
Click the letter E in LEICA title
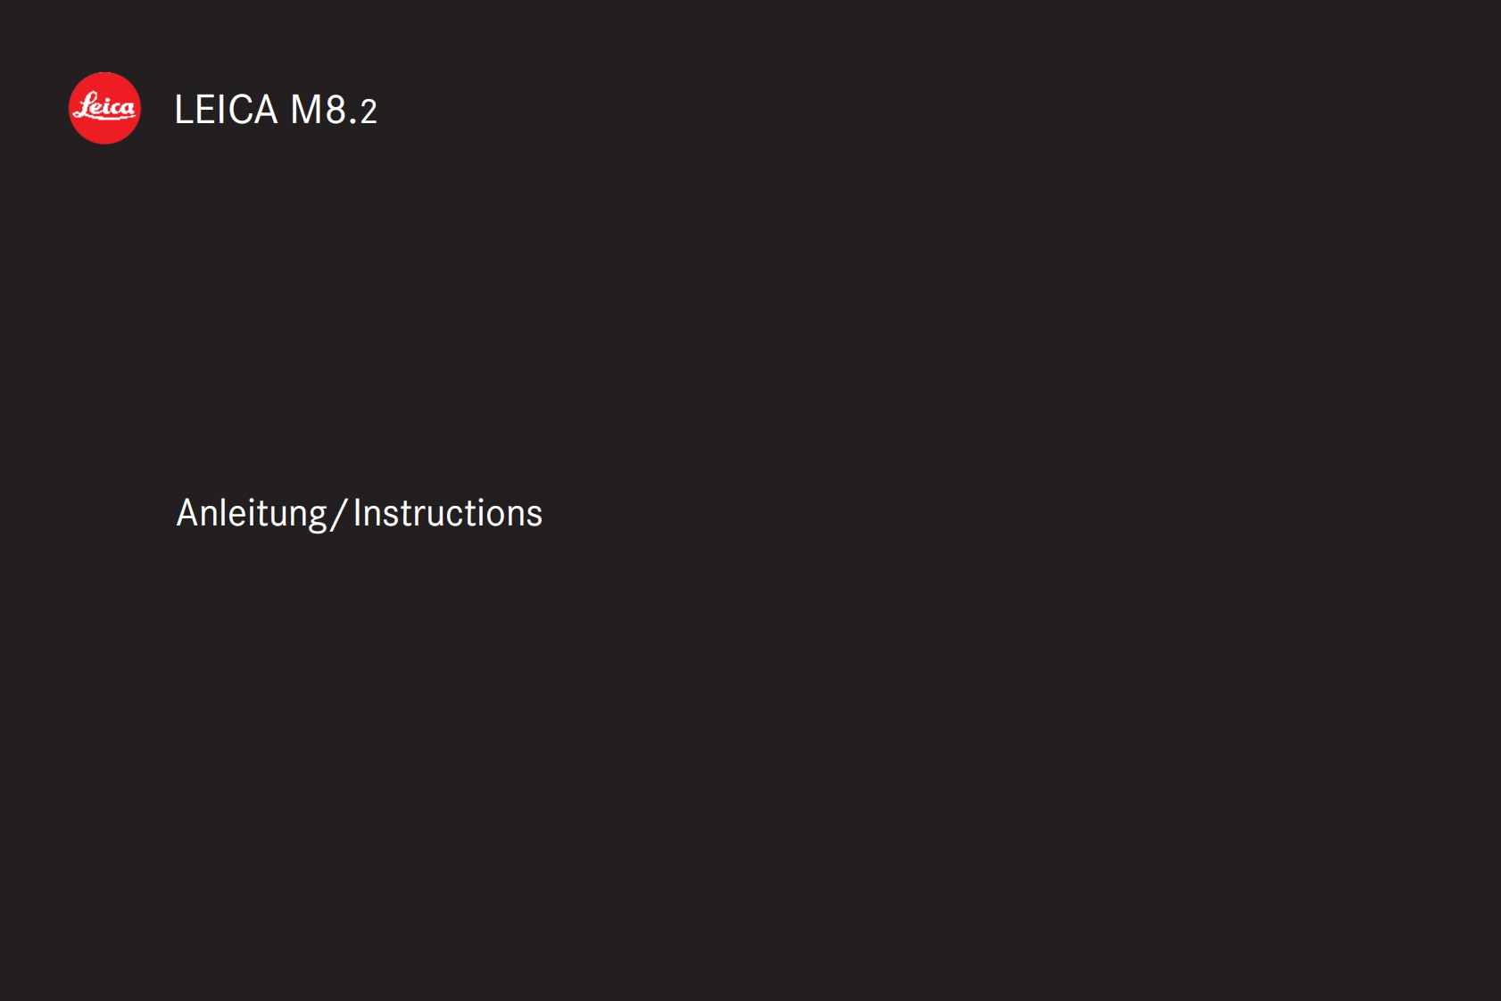(x=204, y=110)
